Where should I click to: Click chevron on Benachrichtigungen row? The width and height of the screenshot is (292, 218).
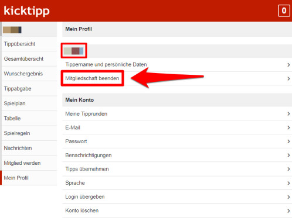288,155
